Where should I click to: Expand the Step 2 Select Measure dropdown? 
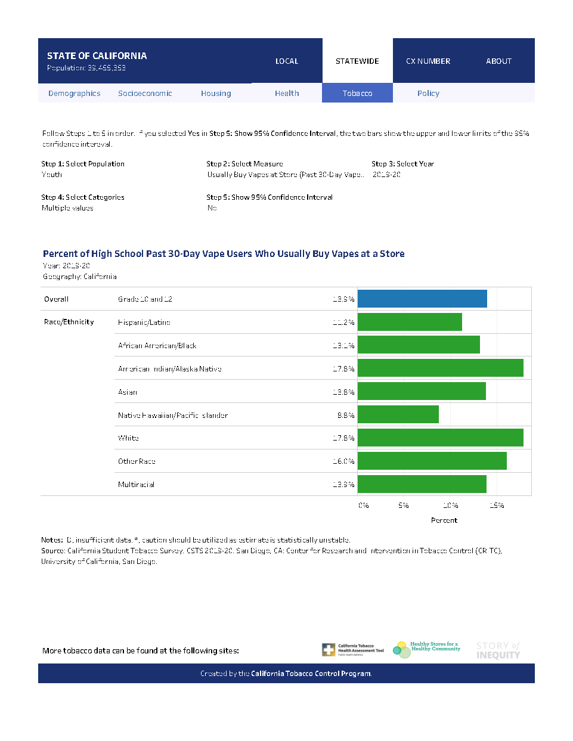pos(286,175)
